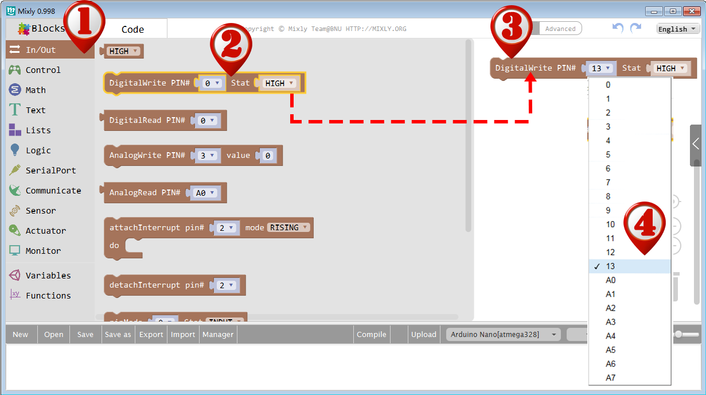Click the Manager button
This screenshot has height=395, width=706.
tap(218, 335)
